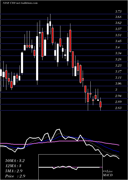Click the 3.17 price axis label
Screen dimensions: 128x180
point(118,71)
